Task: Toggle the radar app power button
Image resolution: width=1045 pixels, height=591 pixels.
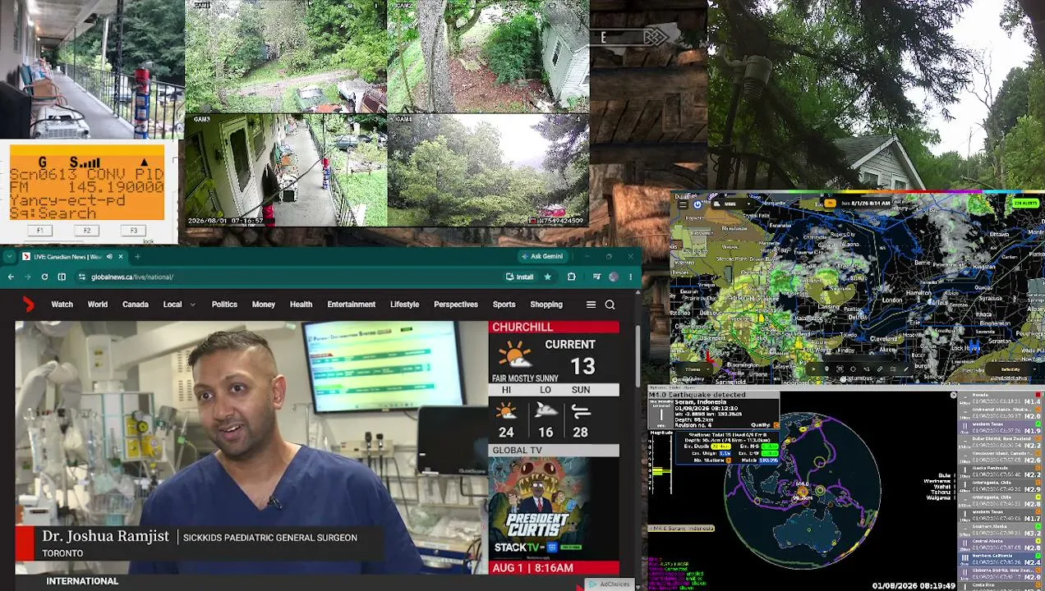Action: pos(697,204)
